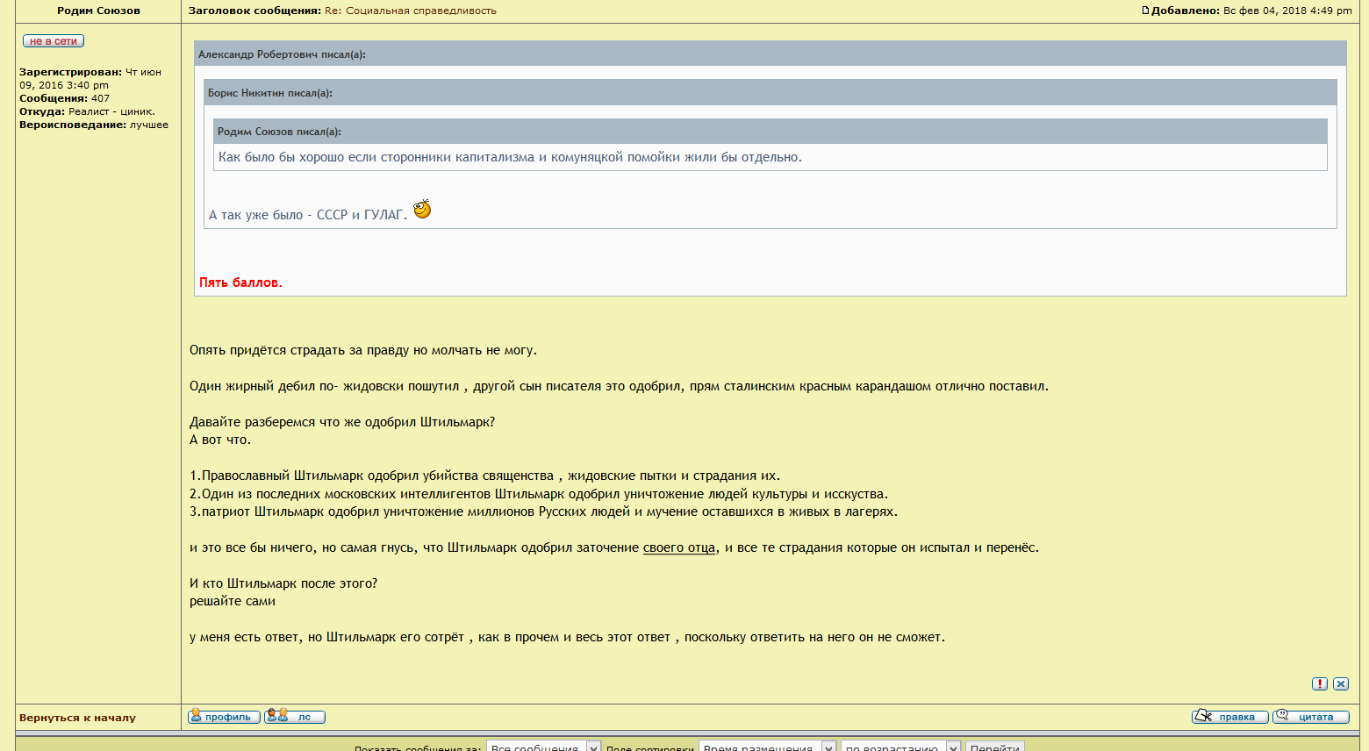Click the delete post X icon
Image resolution: width=1369 pixels, height=751 pixels.
click(x=1340, y=683)
